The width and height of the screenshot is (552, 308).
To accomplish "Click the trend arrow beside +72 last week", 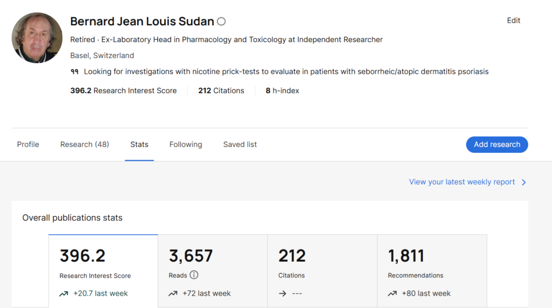I will (173, 293).
